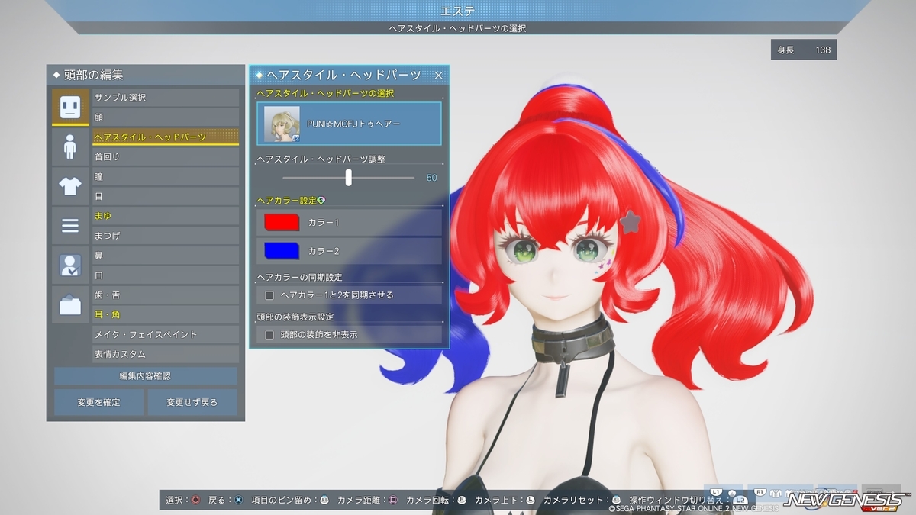Click the cross 戻る button prompt icon
916x515 pixels.
pos(238,500)
